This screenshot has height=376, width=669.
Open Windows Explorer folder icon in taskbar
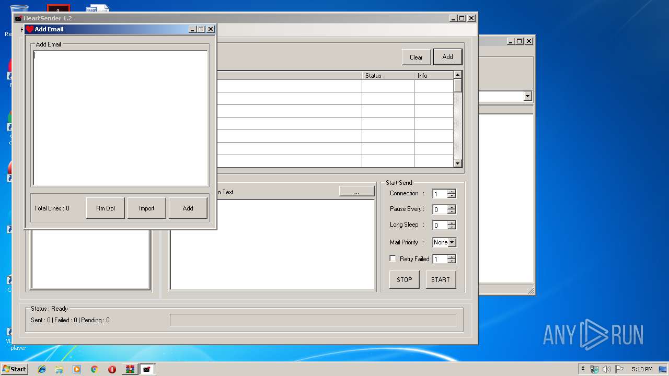coord(59,369)
